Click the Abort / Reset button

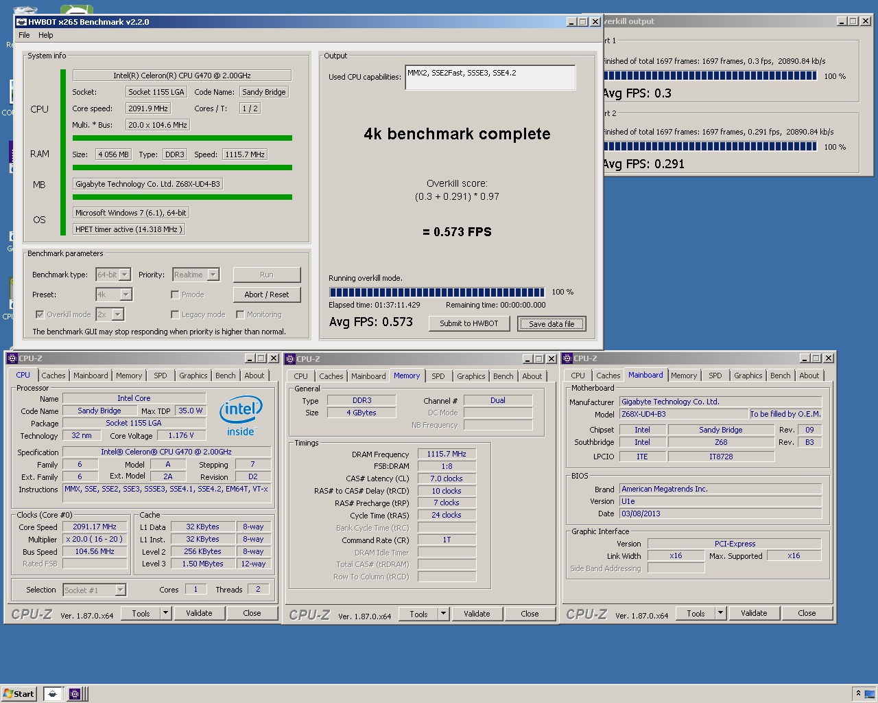(x=267, y=295)
